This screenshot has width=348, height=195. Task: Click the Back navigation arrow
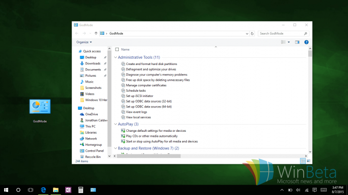(x=77, y=33)
